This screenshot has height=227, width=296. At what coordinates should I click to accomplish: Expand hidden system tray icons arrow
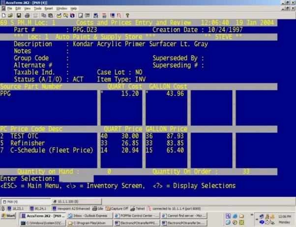[x=257, y=220]
